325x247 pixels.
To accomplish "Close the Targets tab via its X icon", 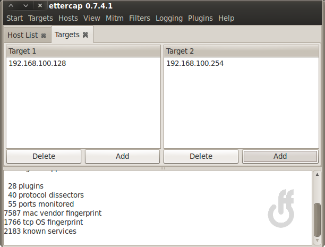I will click(x=85, y=35).
